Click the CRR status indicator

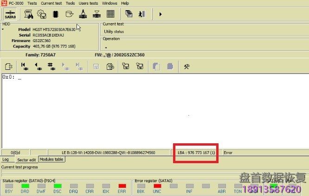point(90,186)
